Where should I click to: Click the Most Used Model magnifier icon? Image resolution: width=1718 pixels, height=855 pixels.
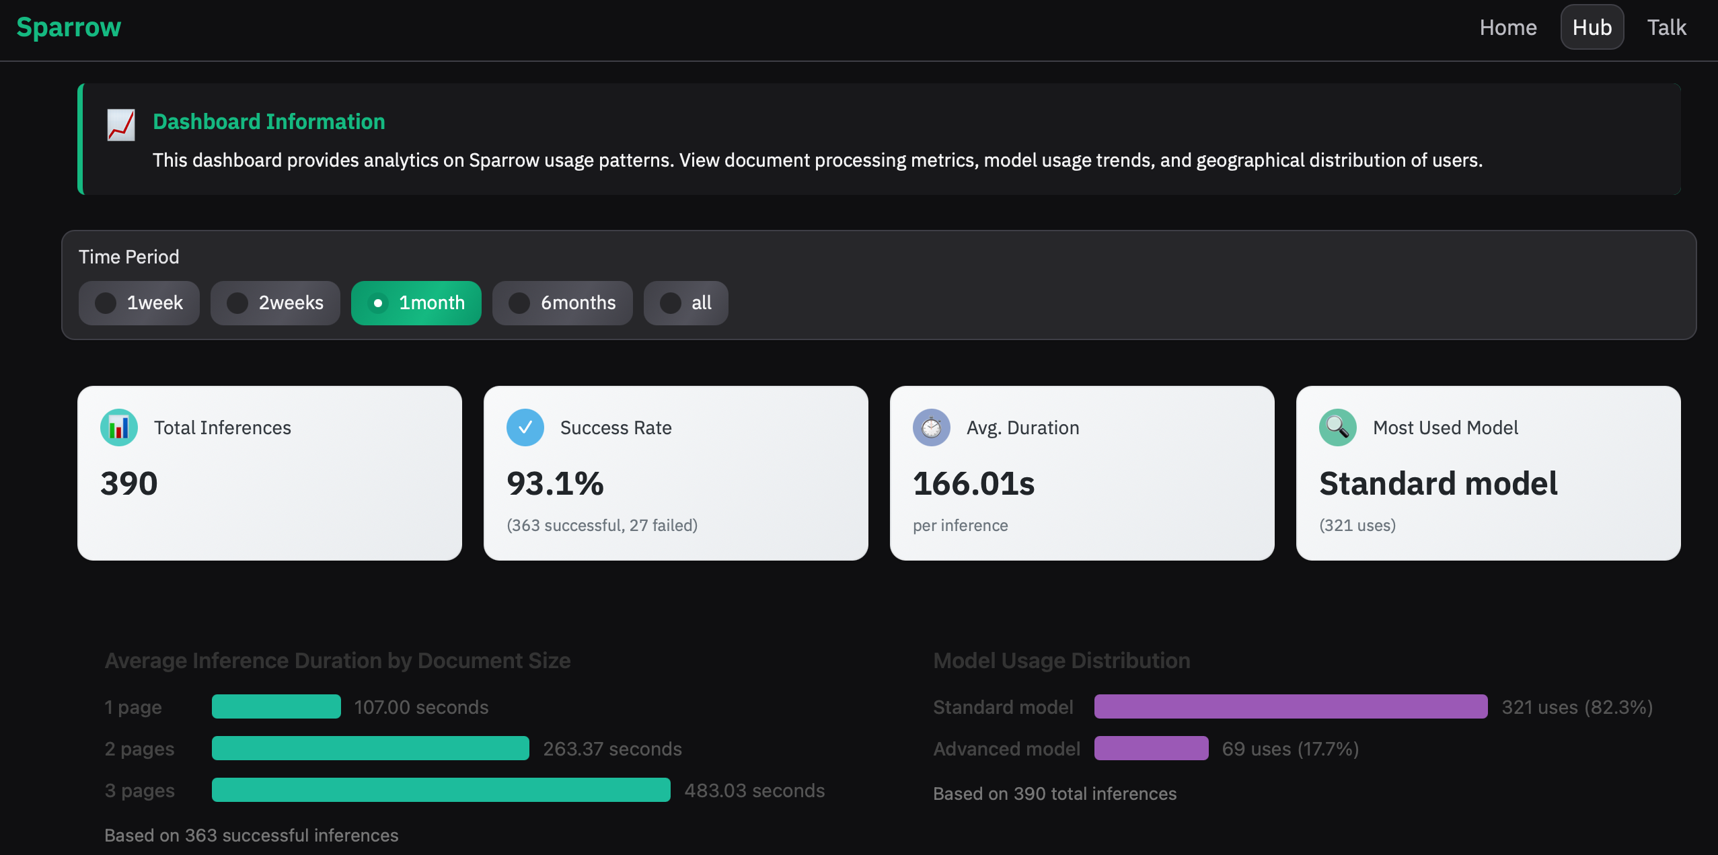(1339, 427)
